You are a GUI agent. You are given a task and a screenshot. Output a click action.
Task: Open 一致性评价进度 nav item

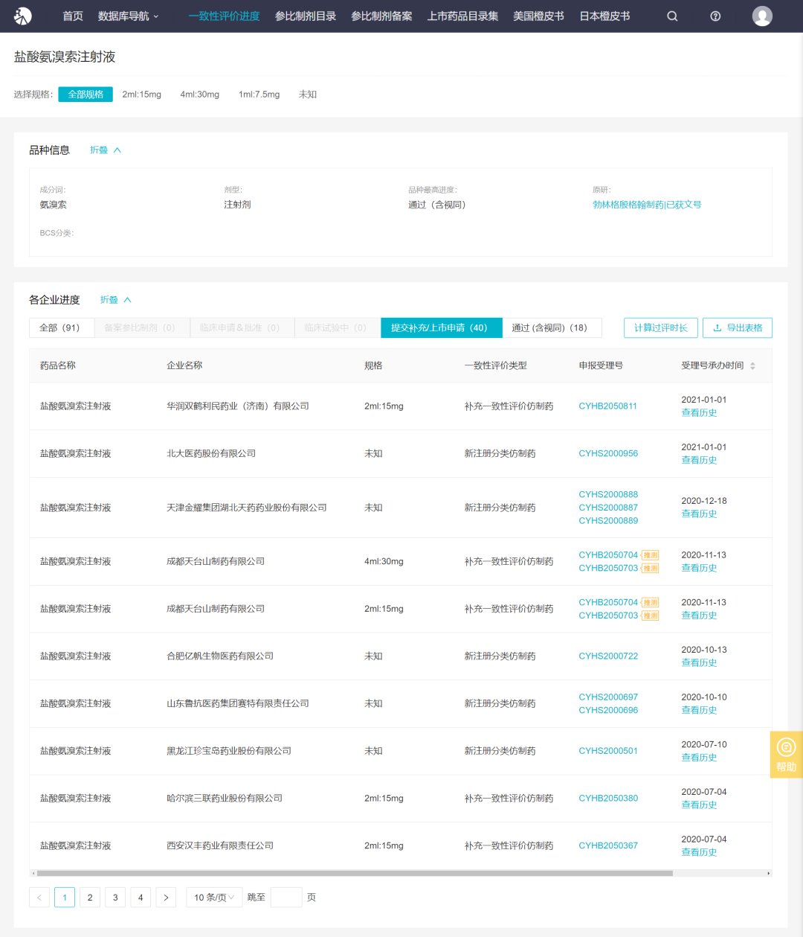(224, 16)
